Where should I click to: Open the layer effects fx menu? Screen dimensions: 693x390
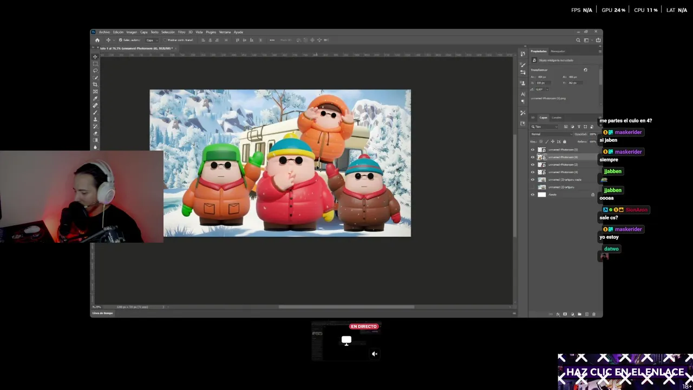click(x=558, y=314)
